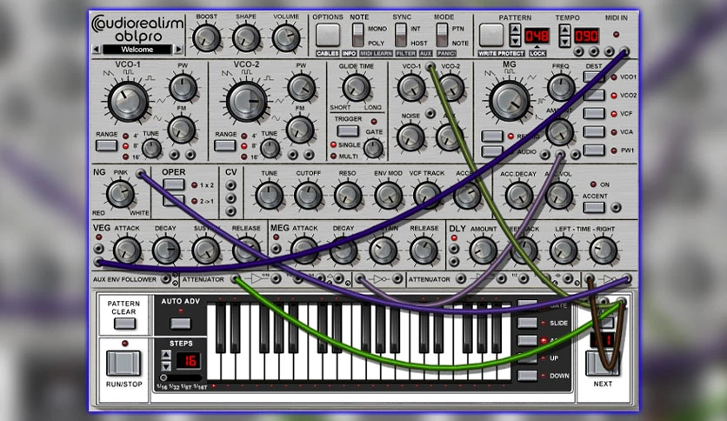Adjust the VEG DECAY knob
Viewport: 727px width, 421px height.
click(x=166, y=251)
